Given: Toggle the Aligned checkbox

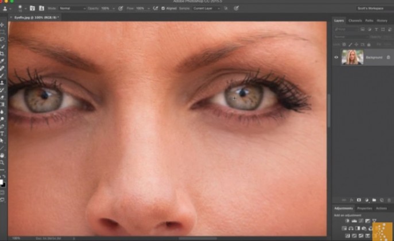Looking at the screenshot, I should click(163, 9).
